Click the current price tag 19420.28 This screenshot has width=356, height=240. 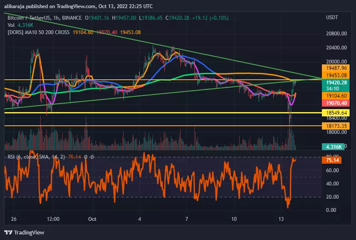coord(336,85)
